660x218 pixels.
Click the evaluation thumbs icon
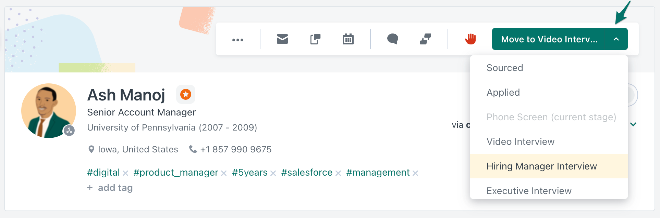click(x=426, y=39)
